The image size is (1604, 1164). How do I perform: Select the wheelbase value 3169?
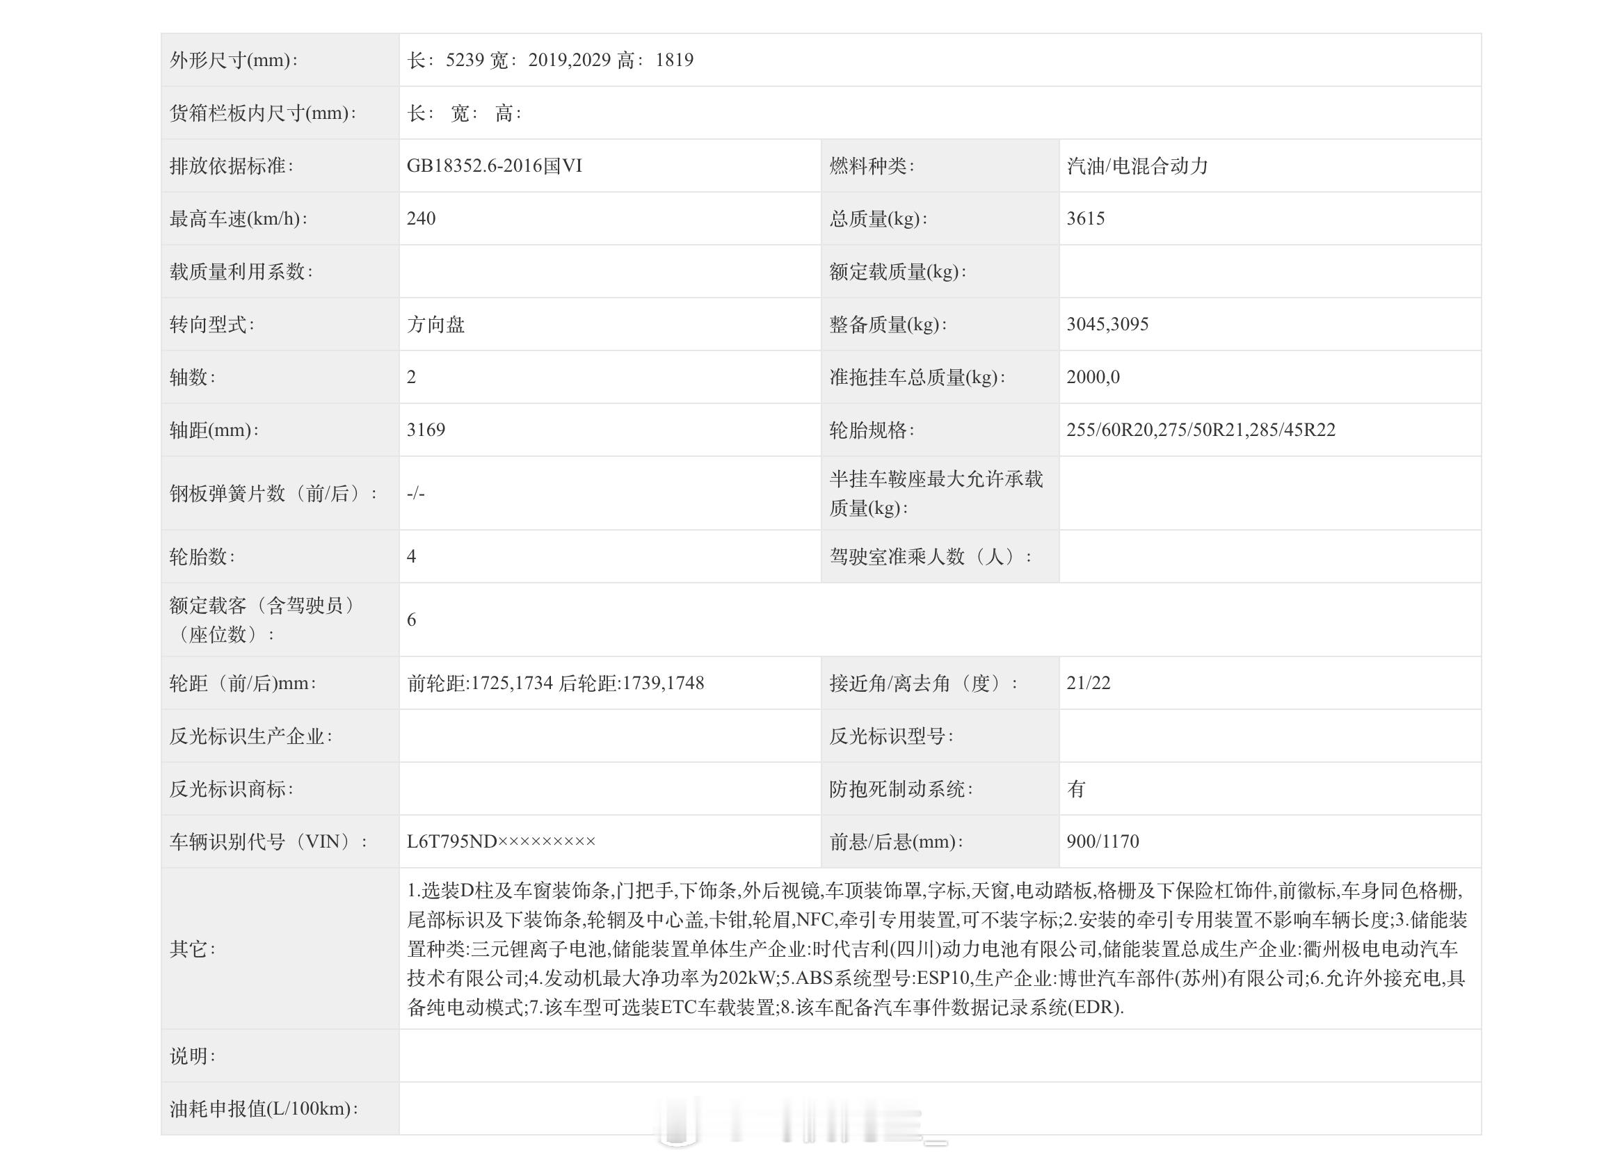click(x=426, y=430)
